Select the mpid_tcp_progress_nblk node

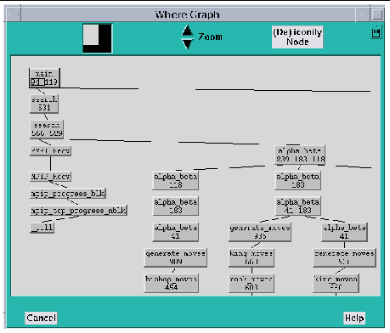coord(78,211)
